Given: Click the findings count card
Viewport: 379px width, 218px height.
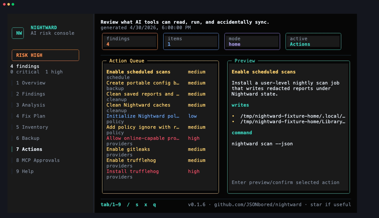Looking at the screenshot, I should point(130,41).
